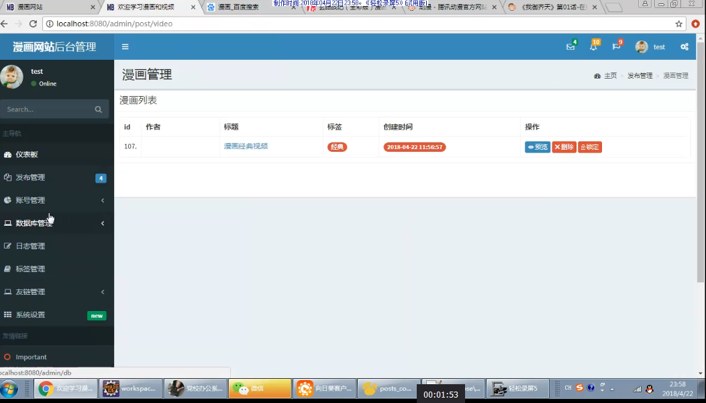Expand 友链管理 menu chevron
This screenshot has width=706, height=403.
pyautogui.click(x=103, y=292)
